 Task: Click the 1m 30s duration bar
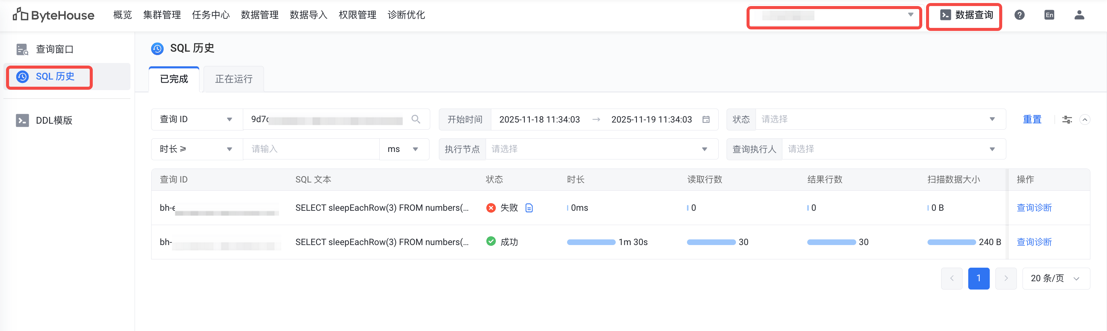[x=591, y=242]
